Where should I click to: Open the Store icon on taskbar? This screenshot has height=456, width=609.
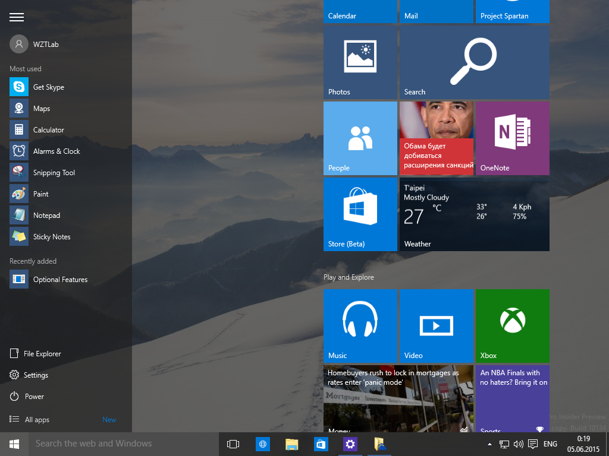tap(321, 444)
